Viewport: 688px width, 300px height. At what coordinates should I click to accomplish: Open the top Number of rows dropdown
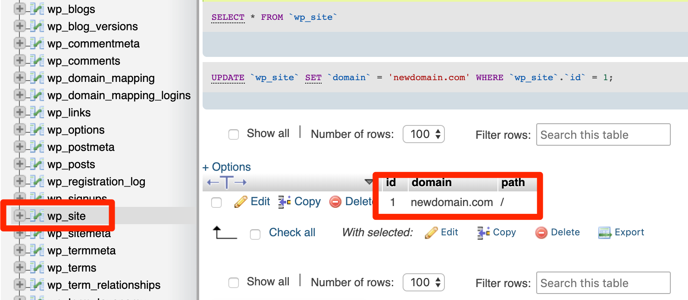click(x=423, y=134)
